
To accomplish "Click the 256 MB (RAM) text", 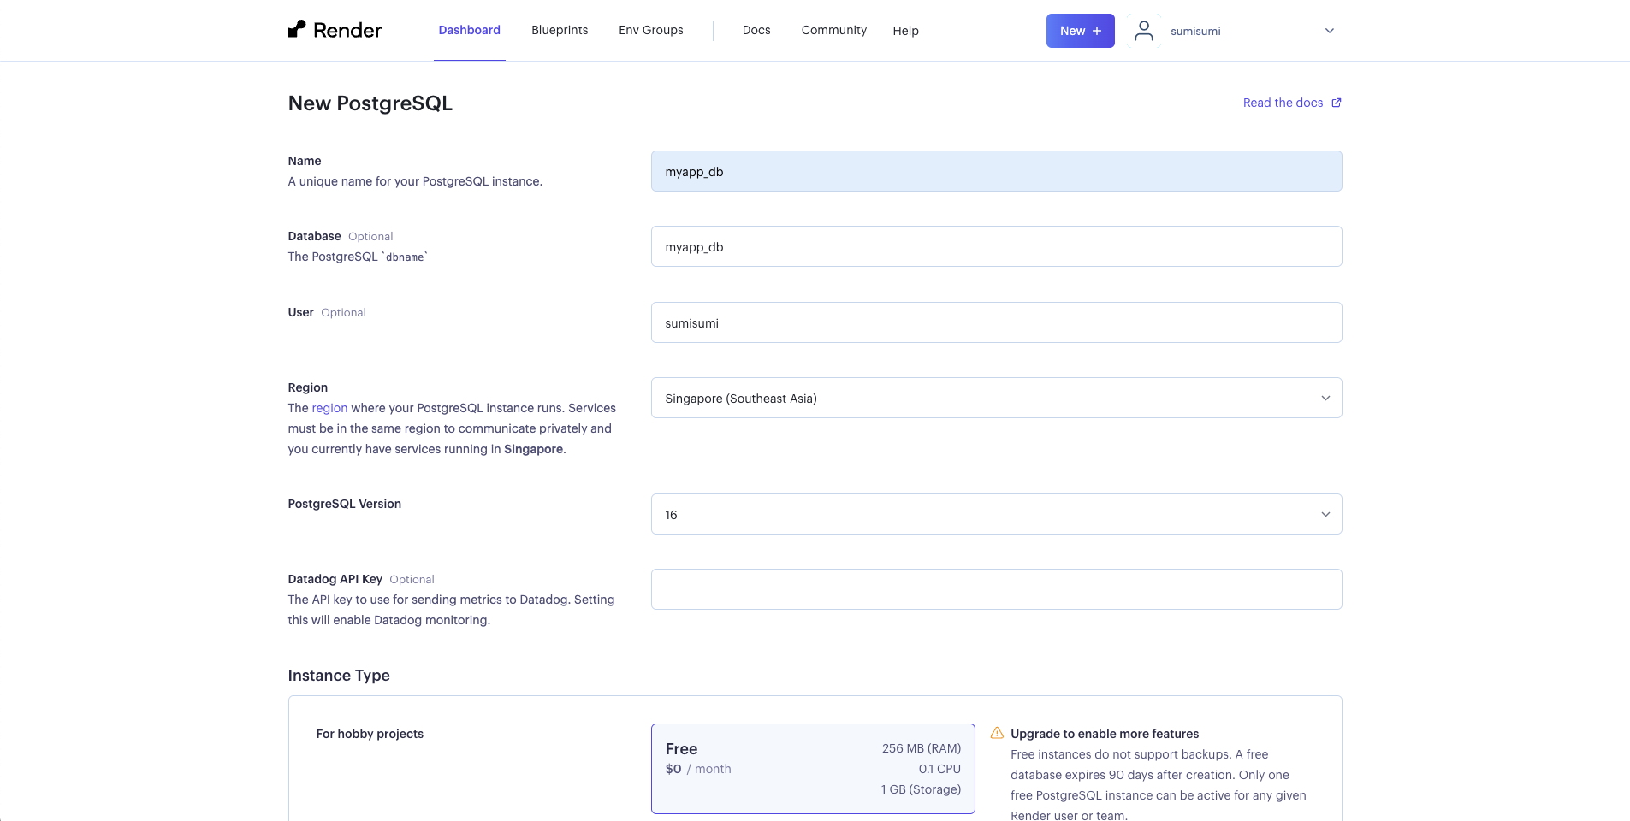I will pos(922,748).
